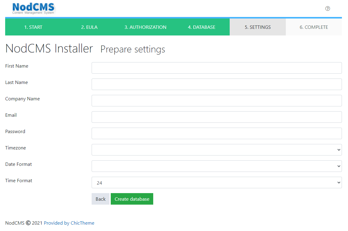
Task: Expand the Date Format dropdown
Action: coord(216,166)
